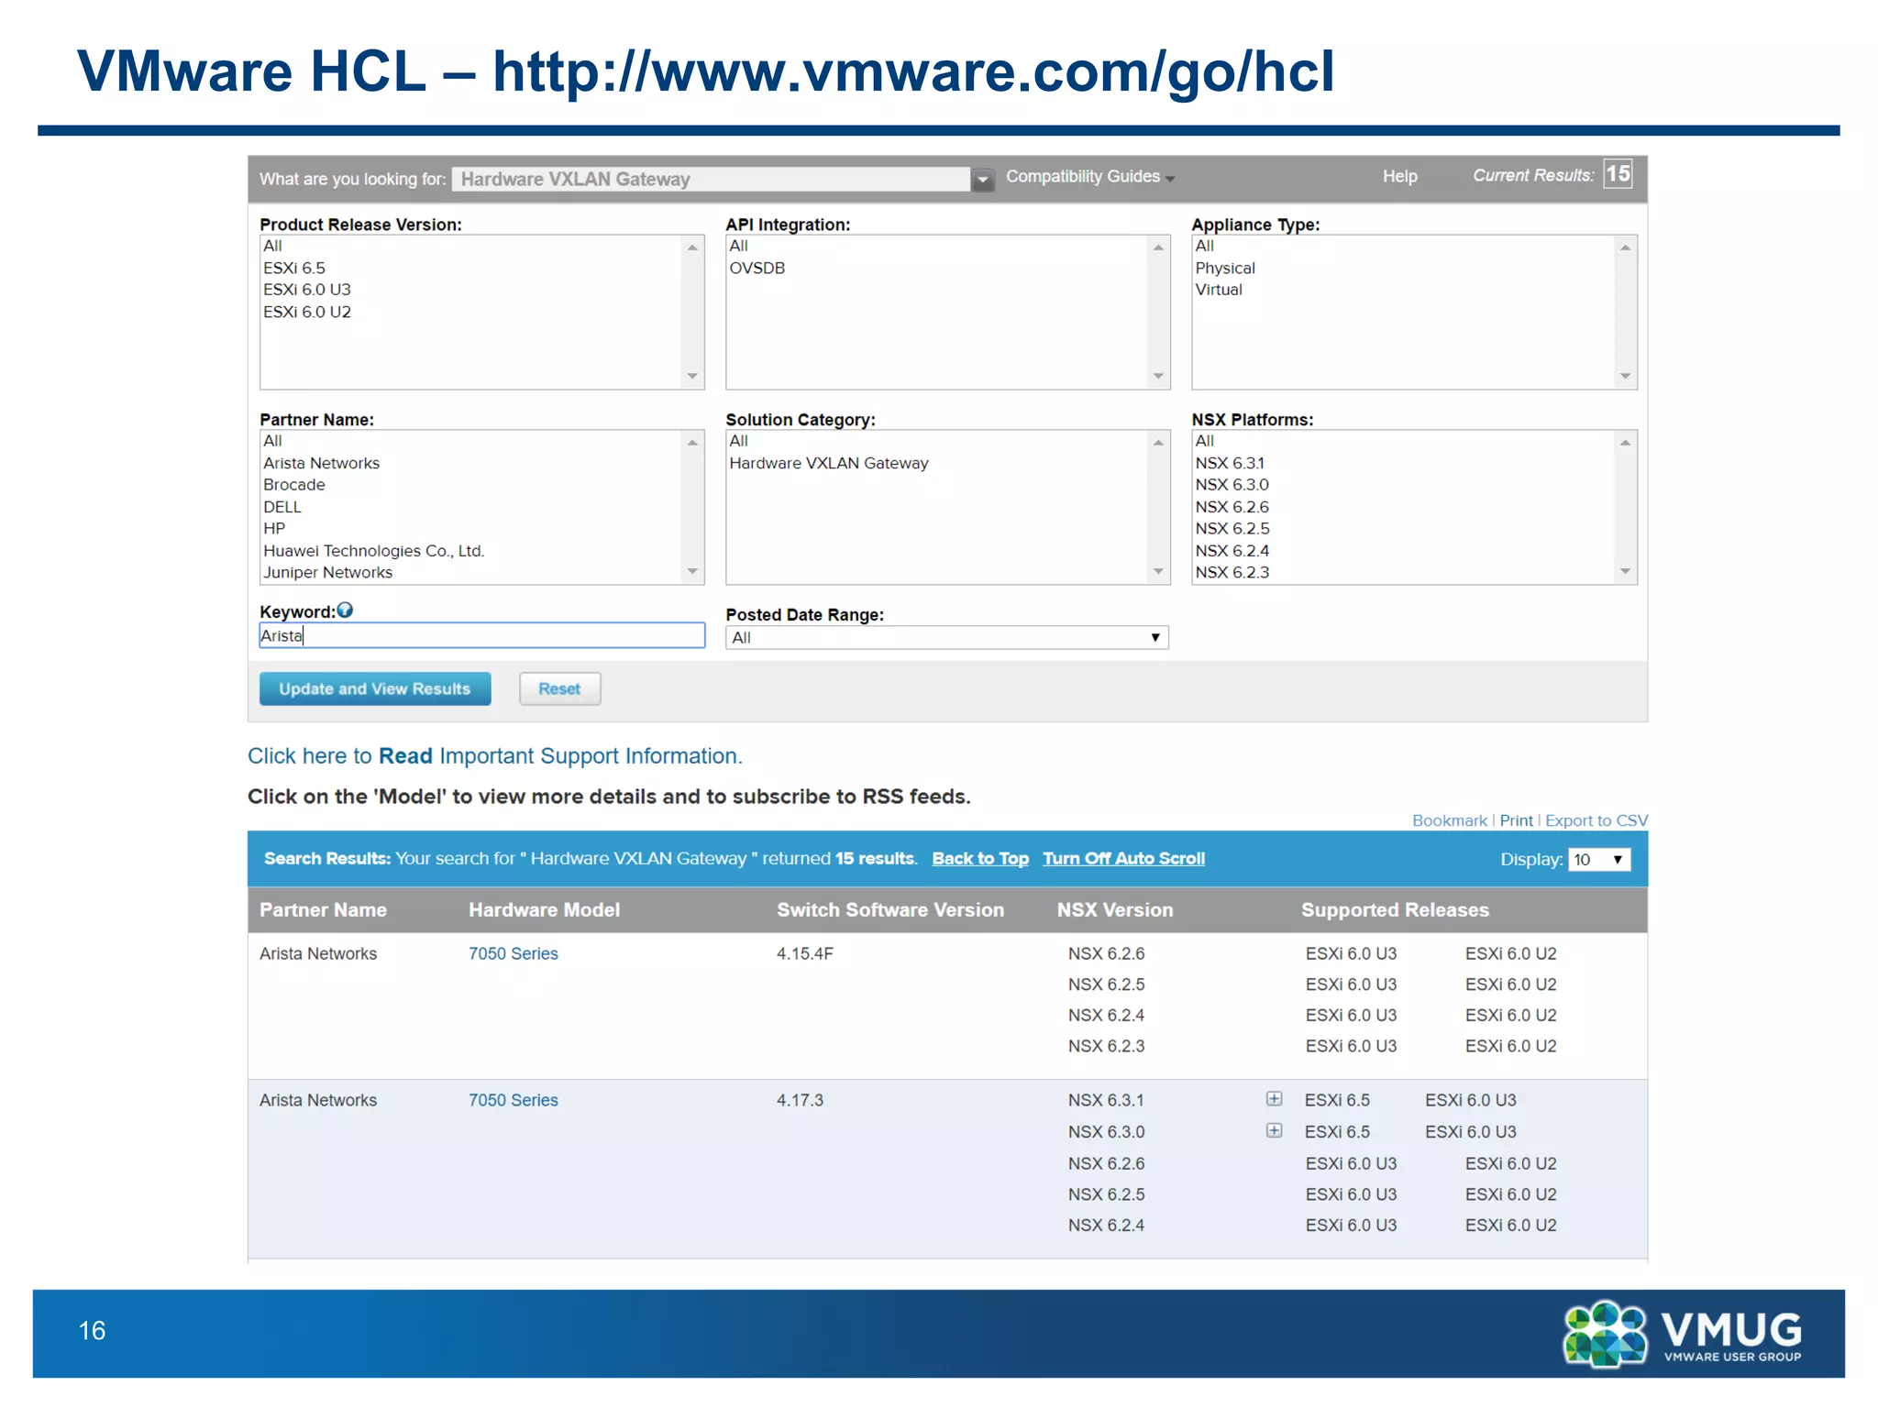Select HP in Partner Name list
The height and width of the screenshot is (1408, 1878).
pyautogui.click(x=274, y=529)
